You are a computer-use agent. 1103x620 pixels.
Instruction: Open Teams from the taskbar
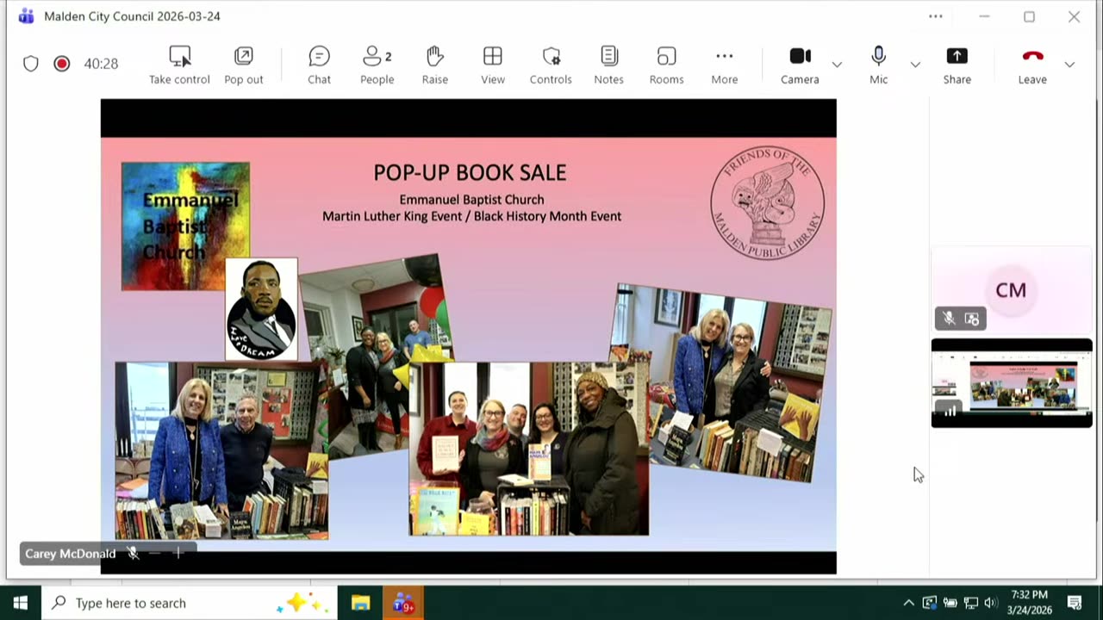tap(402, 603)
